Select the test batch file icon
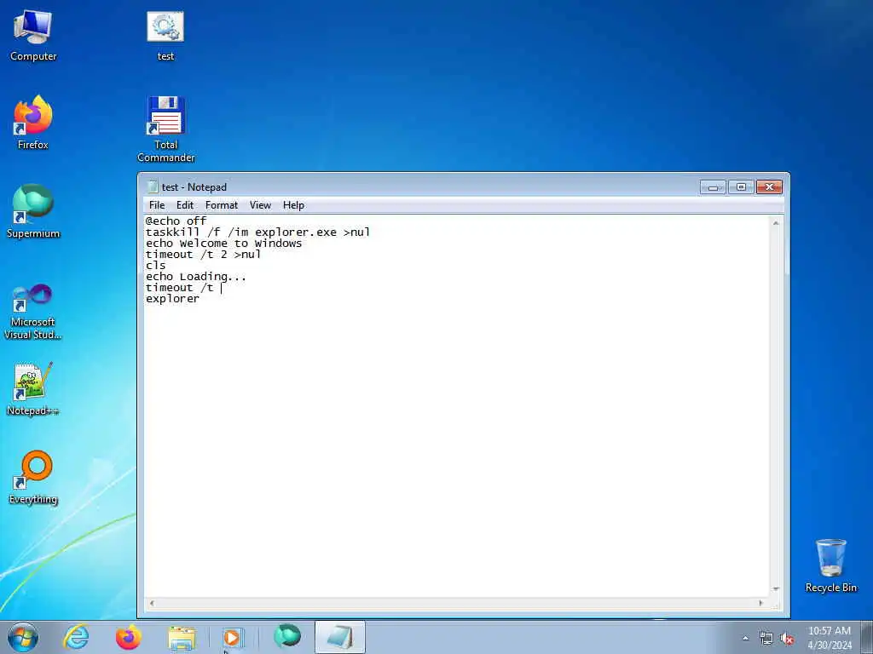The height and width of the screenshot is (654, 873). 165,36
